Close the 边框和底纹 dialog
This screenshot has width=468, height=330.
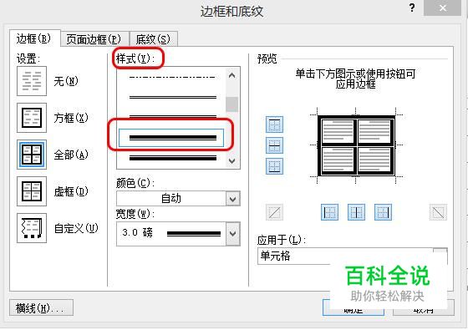pyautogui.click(x=443, y=8)
